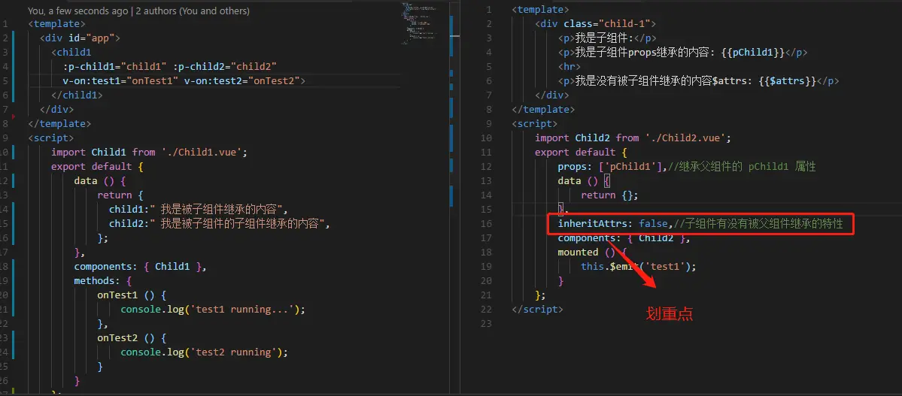
Task: Click the v-on:test1="onTest1" binding
Action: (121, 81)
